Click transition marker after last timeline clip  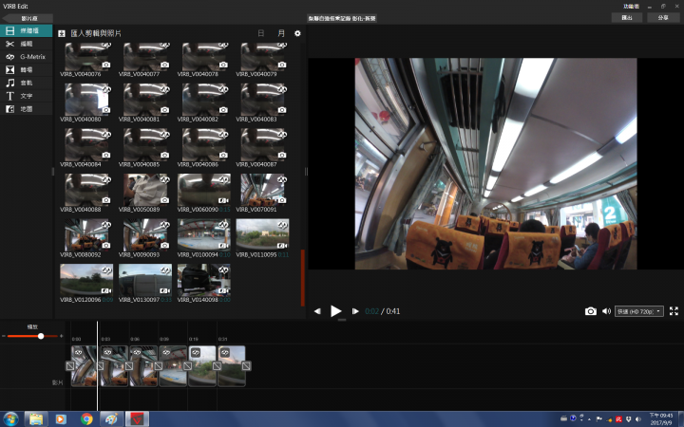click(x=246, y=366)
